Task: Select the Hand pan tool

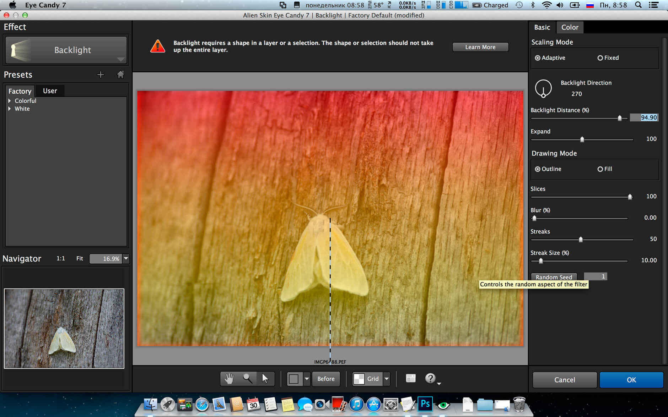Action: tap(229, 379)
